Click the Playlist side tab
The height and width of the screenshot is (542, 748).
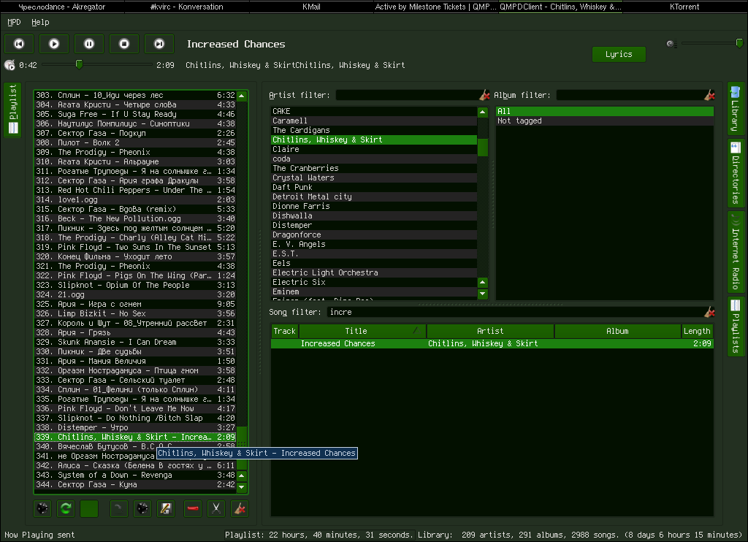click(12, 110)
